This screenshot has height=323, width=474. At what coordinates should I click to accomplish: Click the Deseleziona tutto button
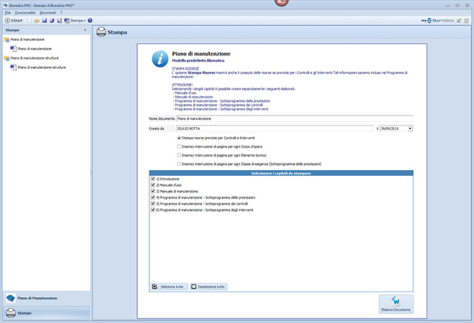click(x=208, y=286)
